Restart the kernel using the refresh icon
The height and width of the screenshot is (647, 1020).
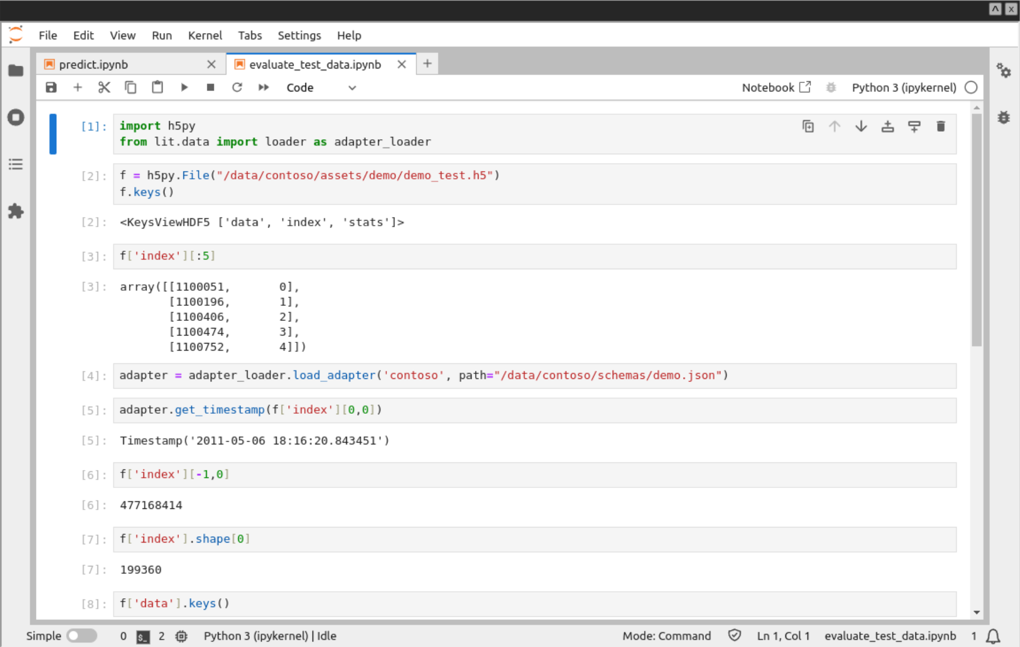click(x=237, y=87)
